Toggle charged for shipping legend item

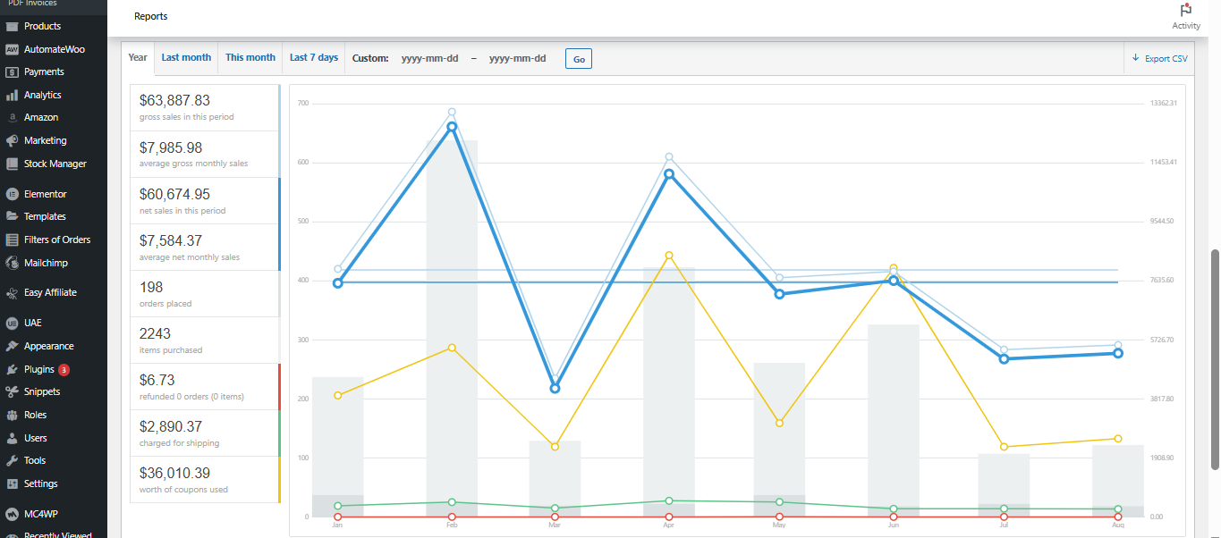pos(205,433)
